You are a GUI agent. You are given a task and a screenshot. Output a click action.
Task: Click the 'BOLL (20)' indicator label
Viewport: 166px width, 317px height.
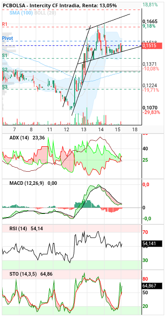pos(45,13)
